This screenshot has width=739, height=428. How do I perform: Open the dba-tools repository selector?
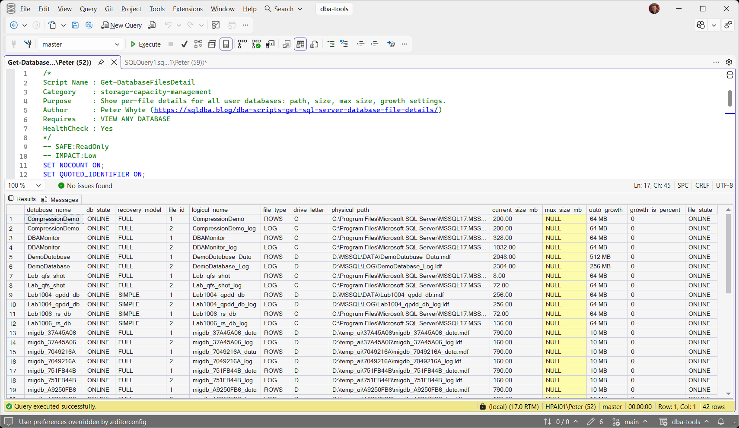(685, 422)
